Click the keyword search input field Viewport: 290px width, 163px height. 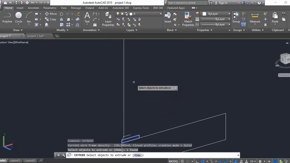pos(187,3)
